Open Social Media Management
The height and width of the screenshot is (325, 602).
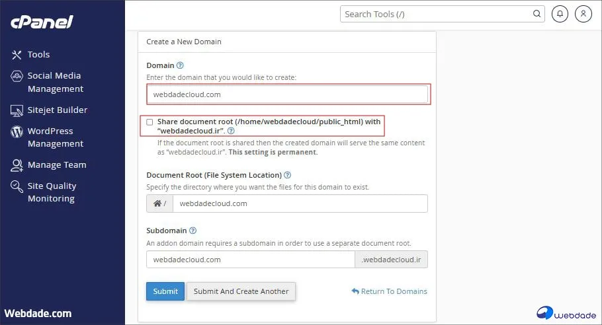point(55,82)
